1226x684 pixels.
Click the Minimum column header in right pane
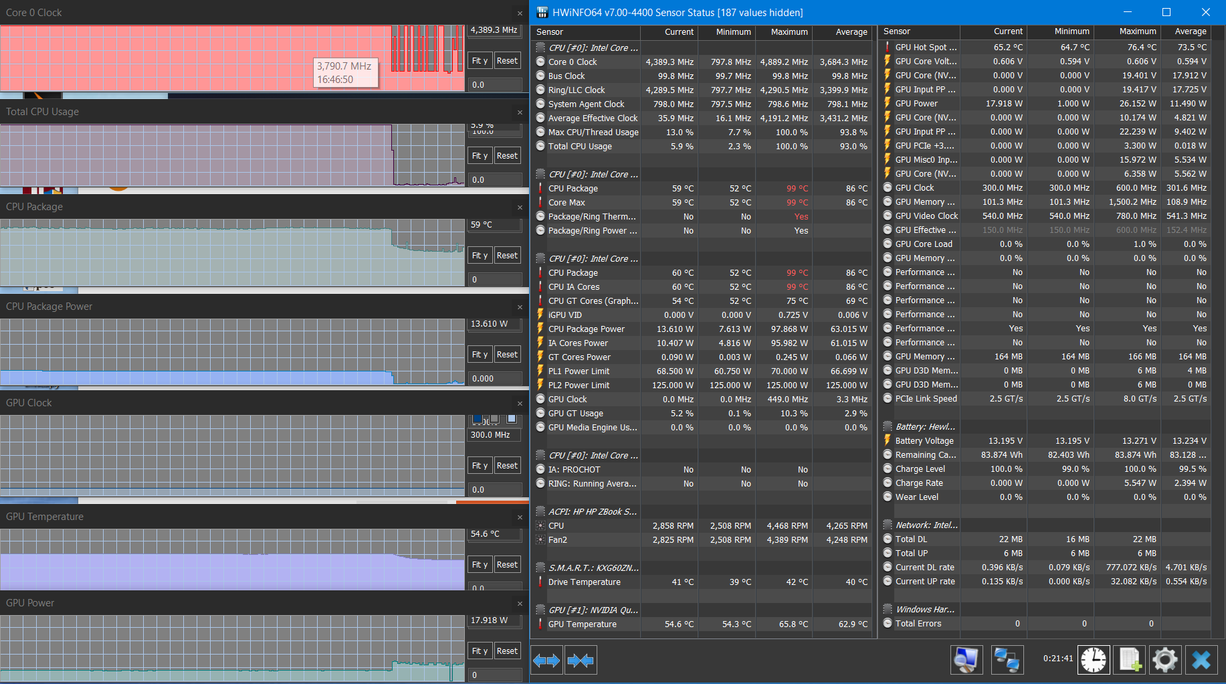tap(1060, 31)
